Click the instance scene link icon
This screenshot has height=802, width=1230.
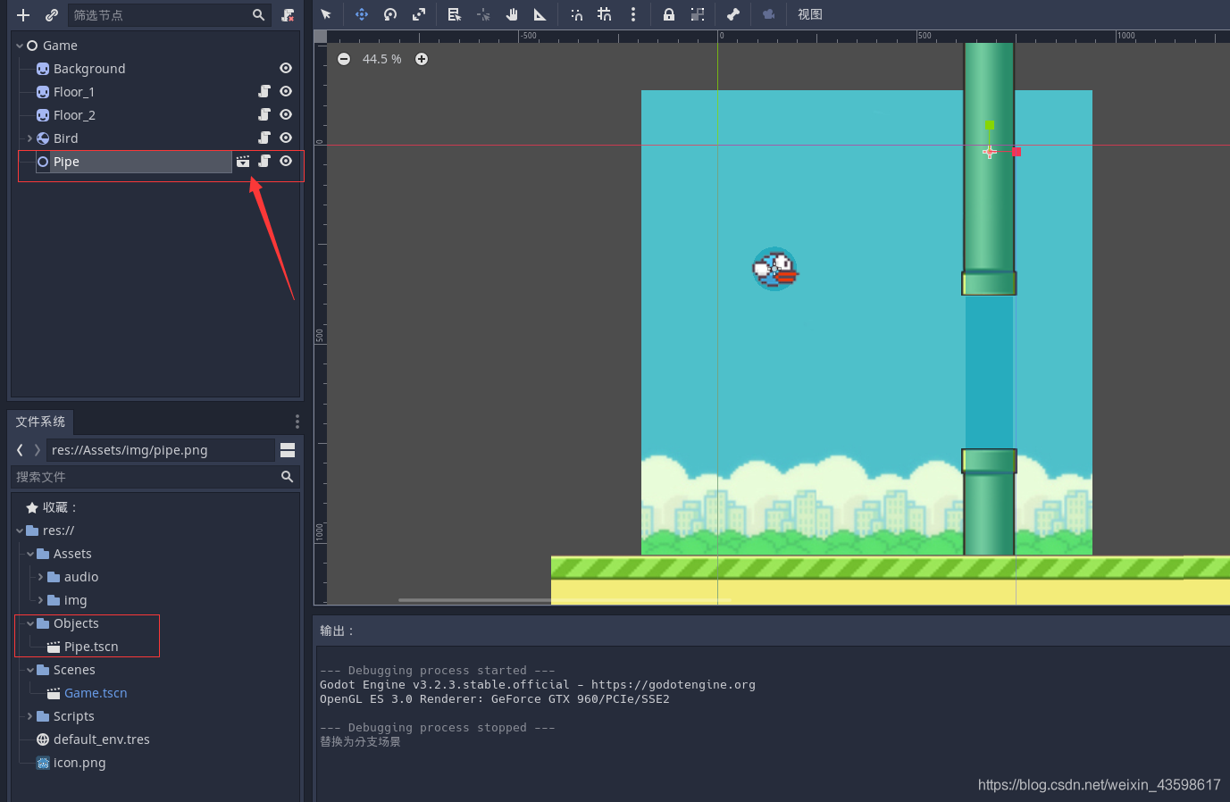click(52, 15)
